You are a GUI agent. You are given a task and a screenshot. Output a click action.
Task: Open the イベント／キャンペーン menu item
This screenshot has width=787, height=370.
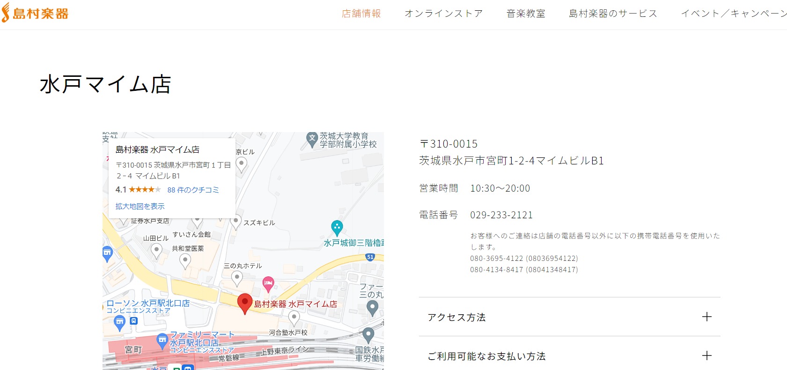tap(734, 14)
